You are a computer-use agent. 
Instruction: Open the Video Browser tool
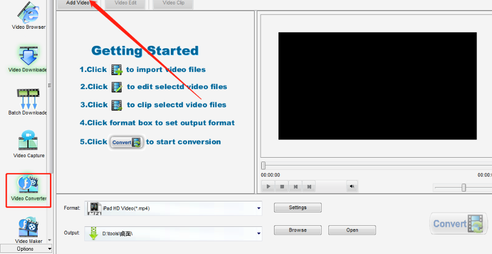(28, 15)
